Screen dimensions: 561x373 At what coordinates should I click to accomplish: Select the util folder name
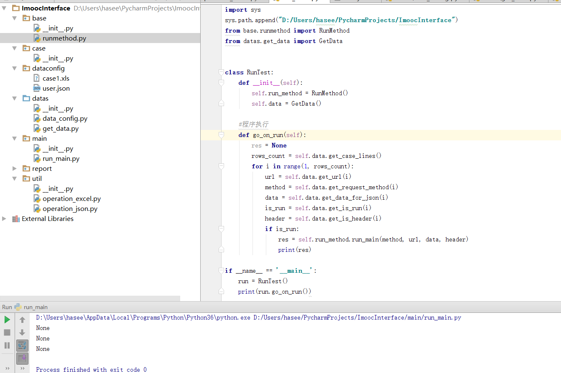(37, 179)
